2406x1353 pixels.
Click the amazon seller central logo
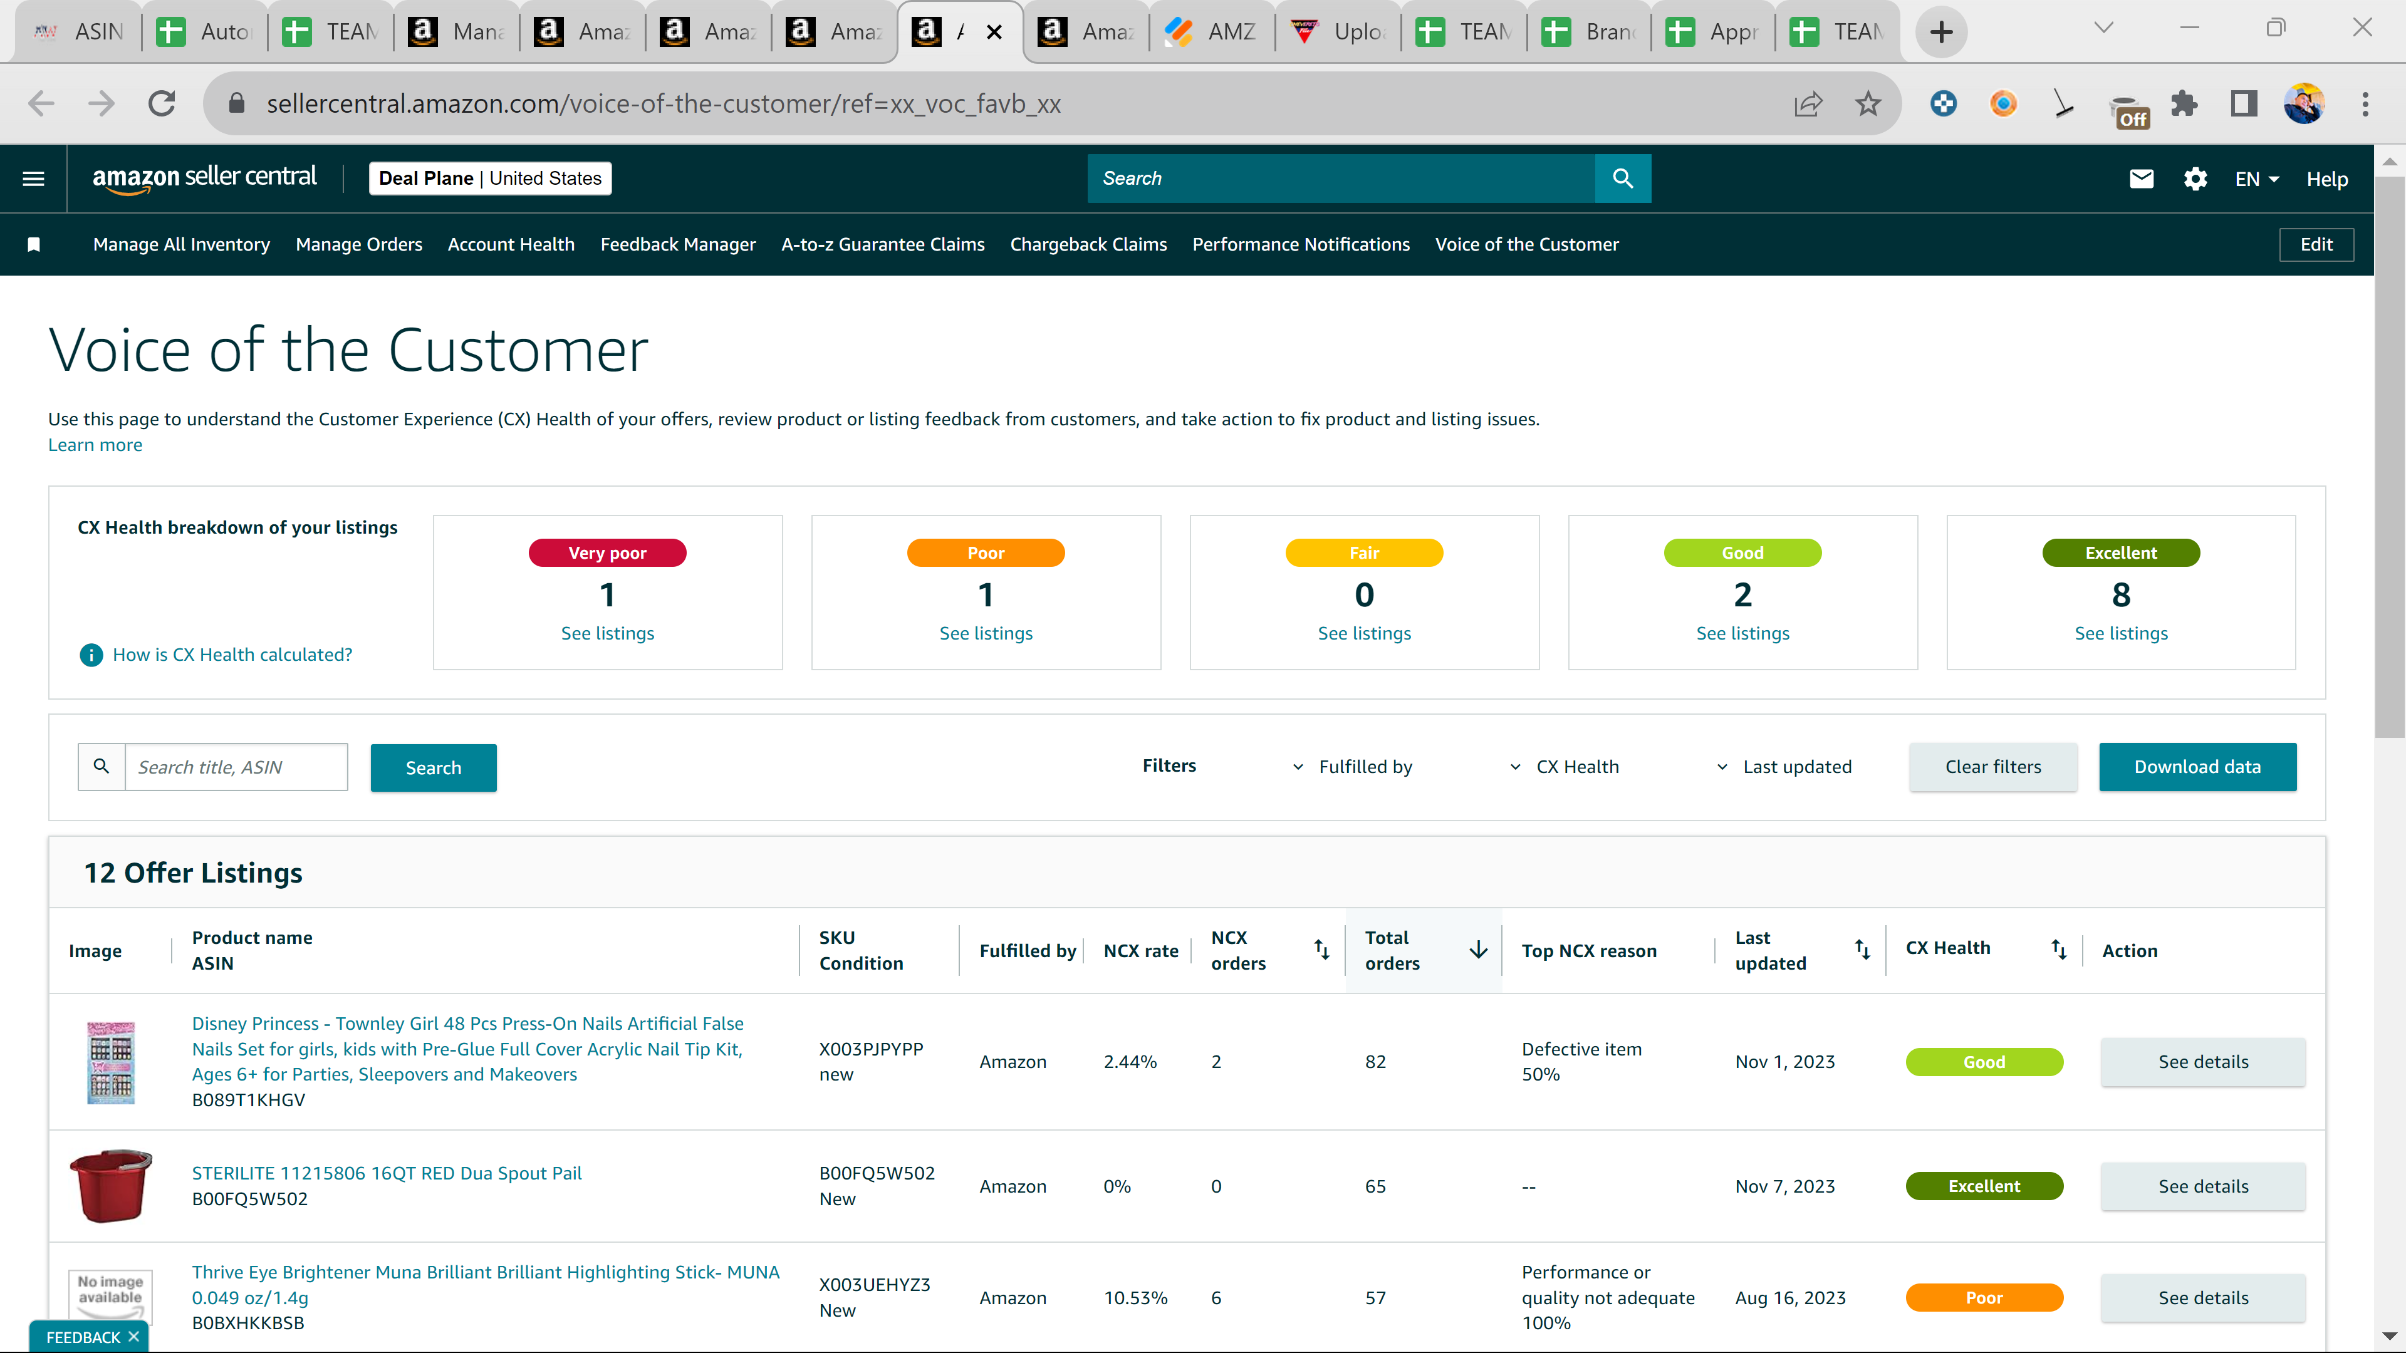204,179
